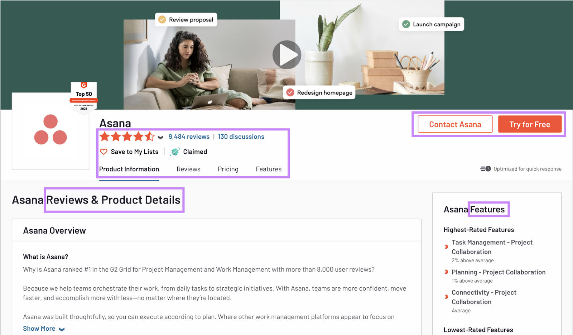Click the What is Asana? subheading
This screenshot has width=573, height=335.
(45, 257)
